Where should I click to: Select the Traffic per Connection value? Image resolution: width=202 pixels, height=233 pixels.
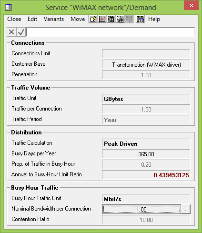click(146, 109)
